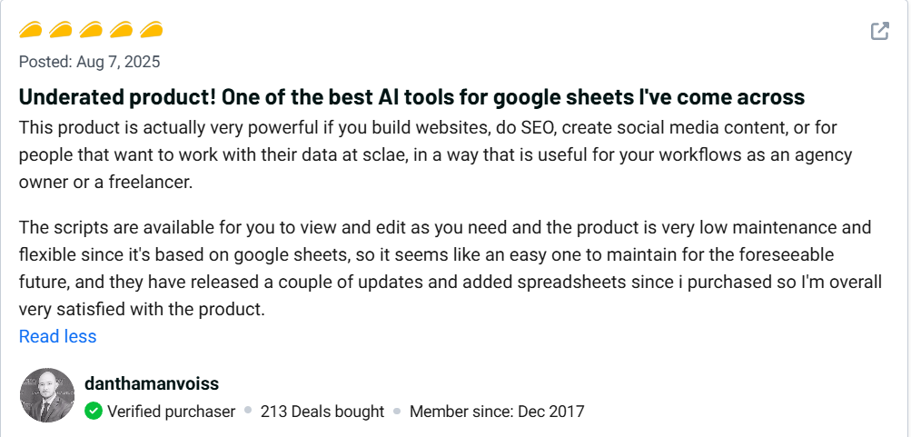Click the paragraph starting 'The scripts are available'
This screenshot has width=911, height=437.
pyautogui.click(x=450, y=267)
